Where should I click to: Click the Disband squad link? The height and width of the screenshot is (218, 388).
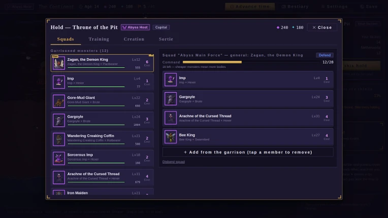(x=174, y=162)
